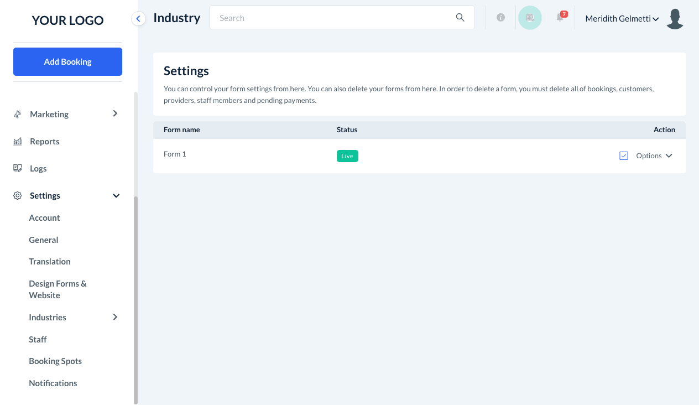Expand the Marketing submenu chevron
Viewport: 699px width, 405px height.
pos(115,113)
